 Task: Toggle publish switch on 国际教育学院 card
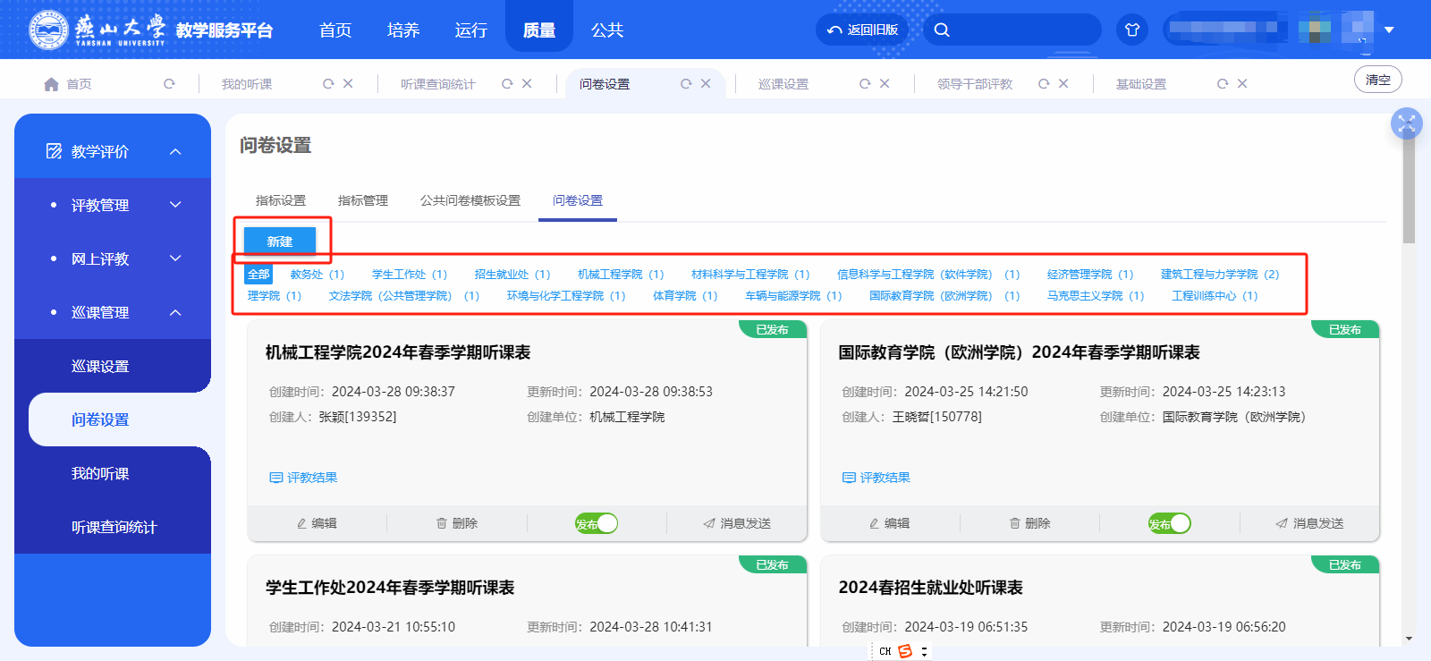(1169, 523)
